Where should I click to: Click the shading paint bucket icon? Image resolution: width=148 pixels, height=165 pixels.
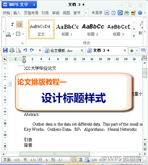coord(8,34)
